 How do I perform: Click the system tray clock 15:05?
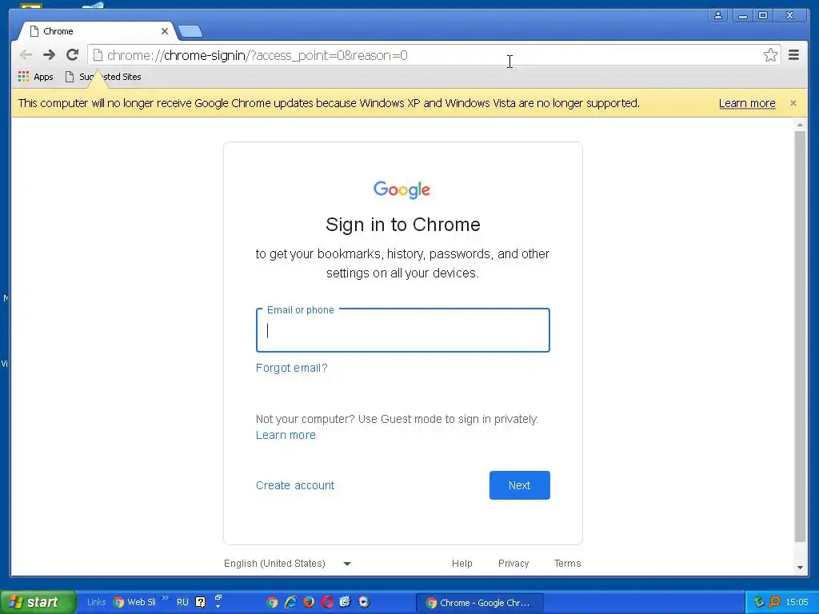pyautogui.click(x=797, y=603)
